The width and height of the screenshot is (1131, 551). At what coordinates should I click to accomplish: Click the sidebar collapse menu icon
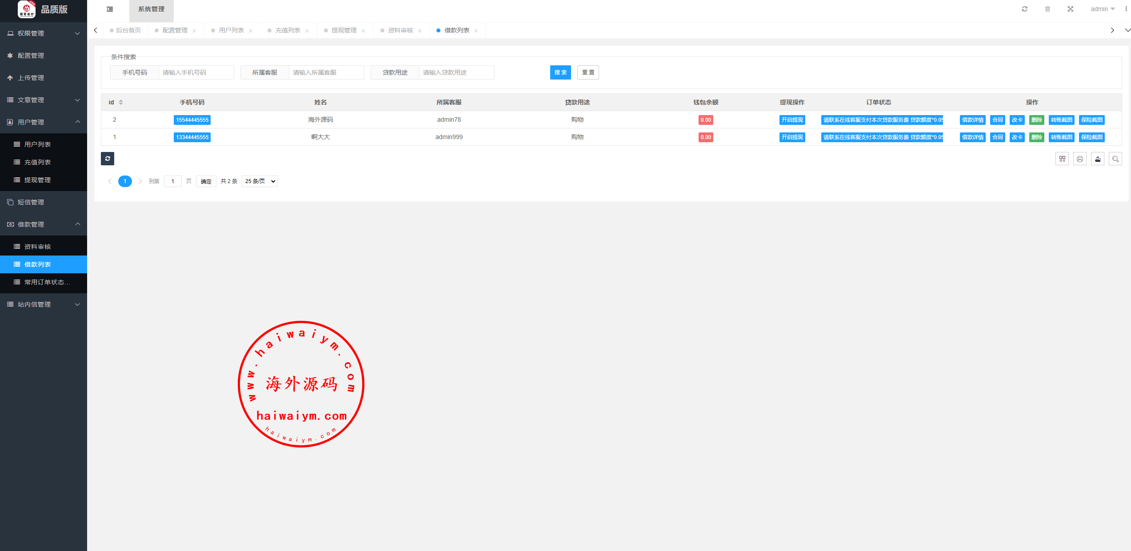[x=110, y=9]
